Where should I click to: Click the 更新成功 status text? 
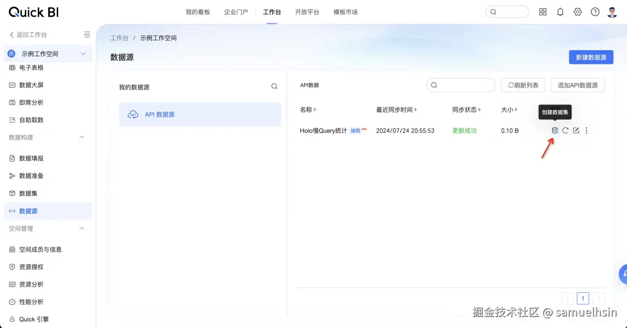tap(464, 131)
